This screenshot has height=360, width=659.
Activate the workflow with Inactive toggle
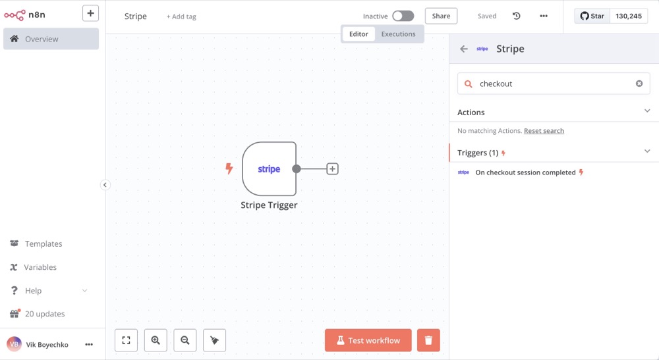[x=403, y=16]
